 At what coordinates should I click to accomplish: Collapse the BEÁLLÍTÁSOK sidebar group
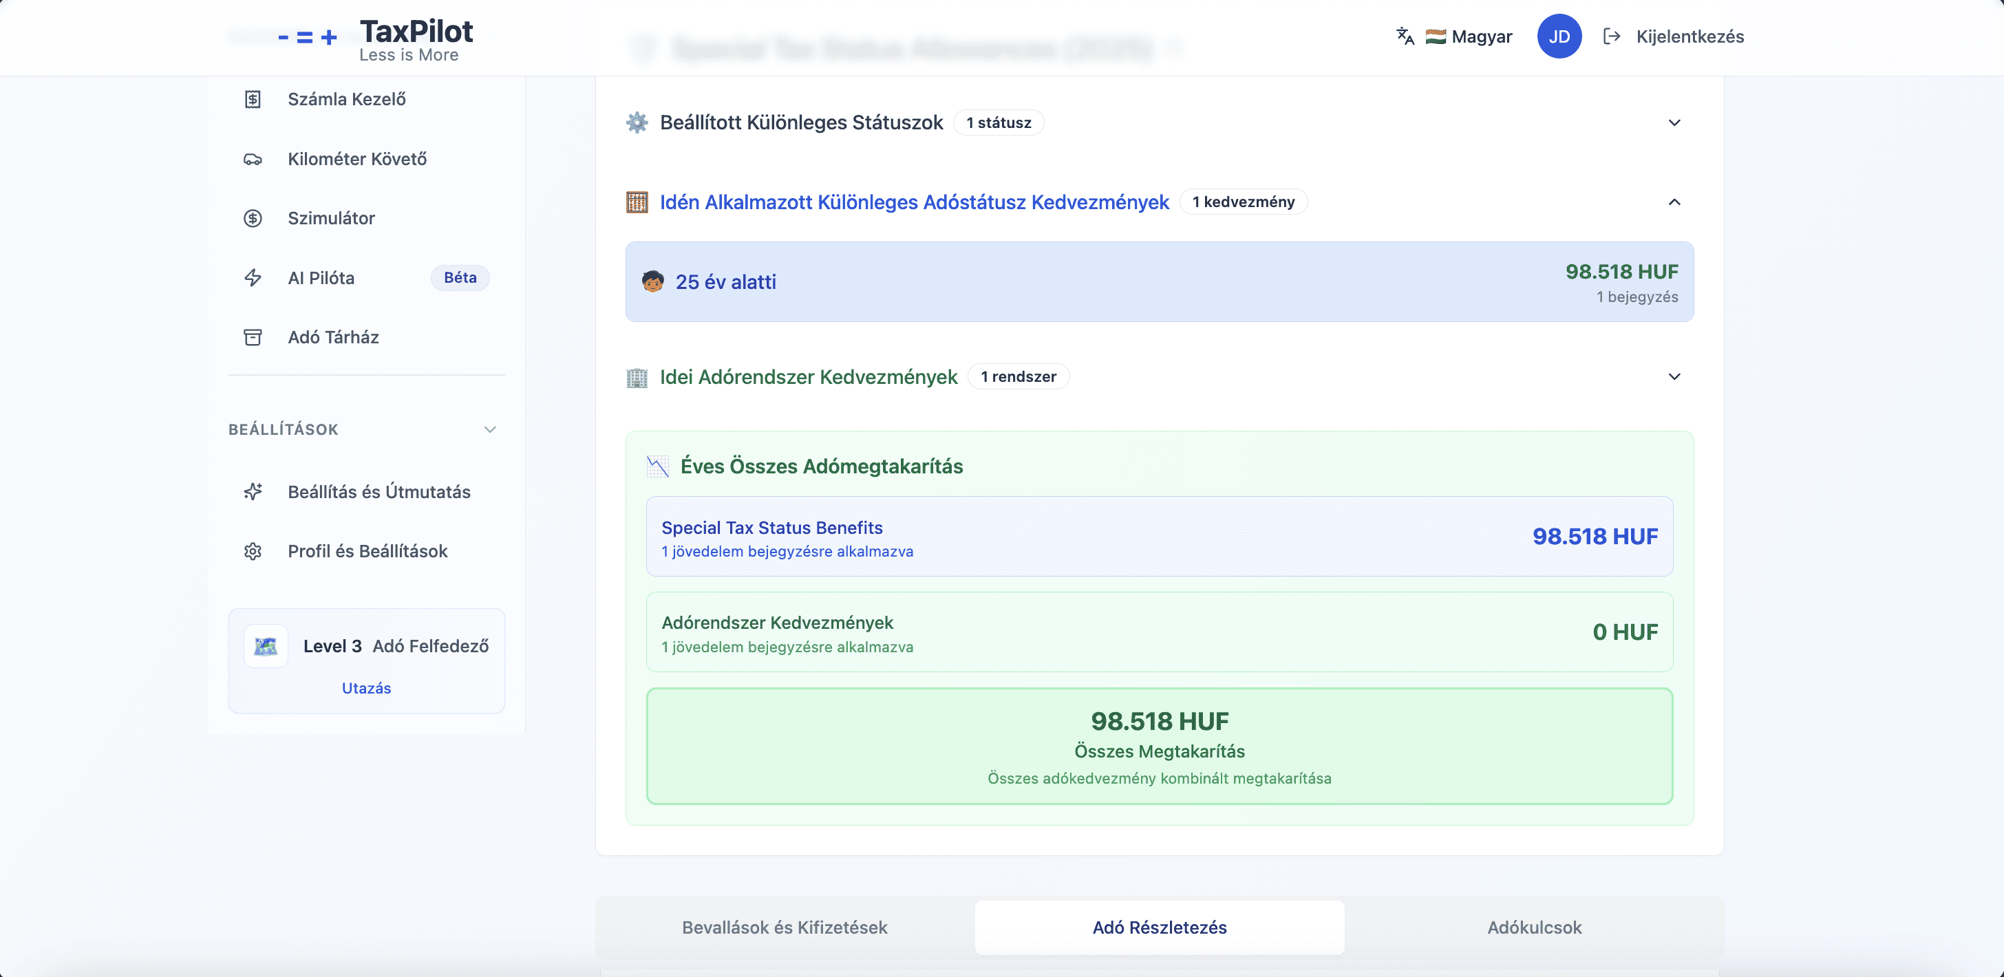tap(490, 429)
